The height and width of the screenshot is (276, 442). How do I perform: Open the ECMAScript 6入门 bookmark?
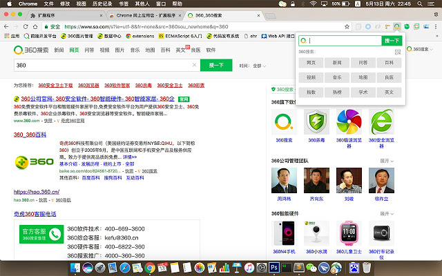tap(180, 36)
